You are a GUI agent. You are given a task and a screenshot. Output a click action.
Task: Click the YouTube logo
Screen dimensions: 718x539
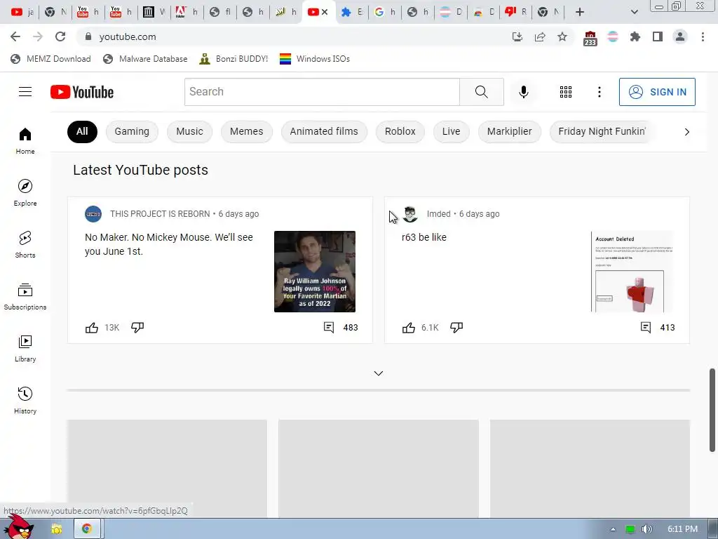(82, 92)
